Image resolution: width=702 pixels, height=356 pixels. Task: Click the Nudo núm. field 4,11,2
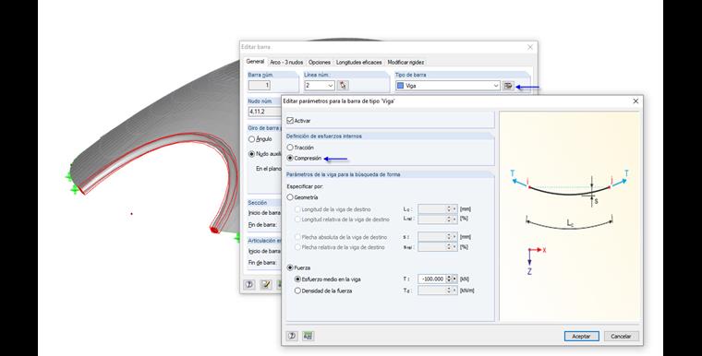coord(264,112)
